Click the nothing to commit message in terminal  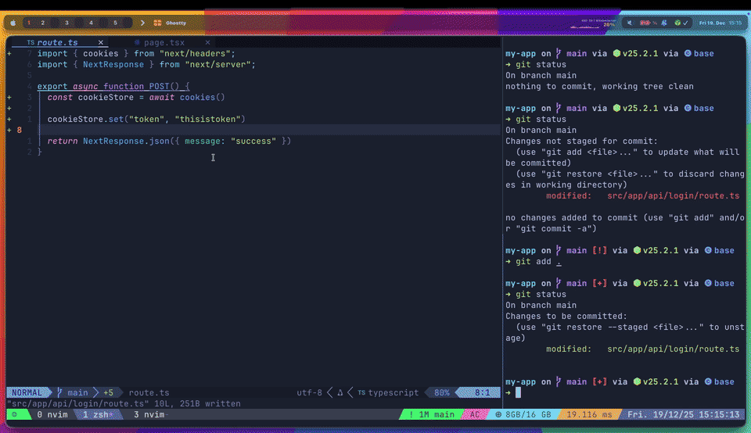[599, 87]
